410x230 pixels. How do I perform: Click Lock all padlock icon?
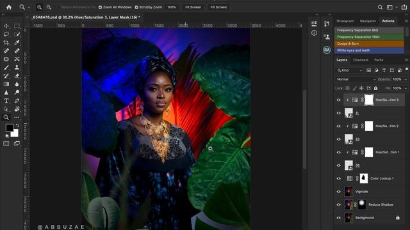376,88
